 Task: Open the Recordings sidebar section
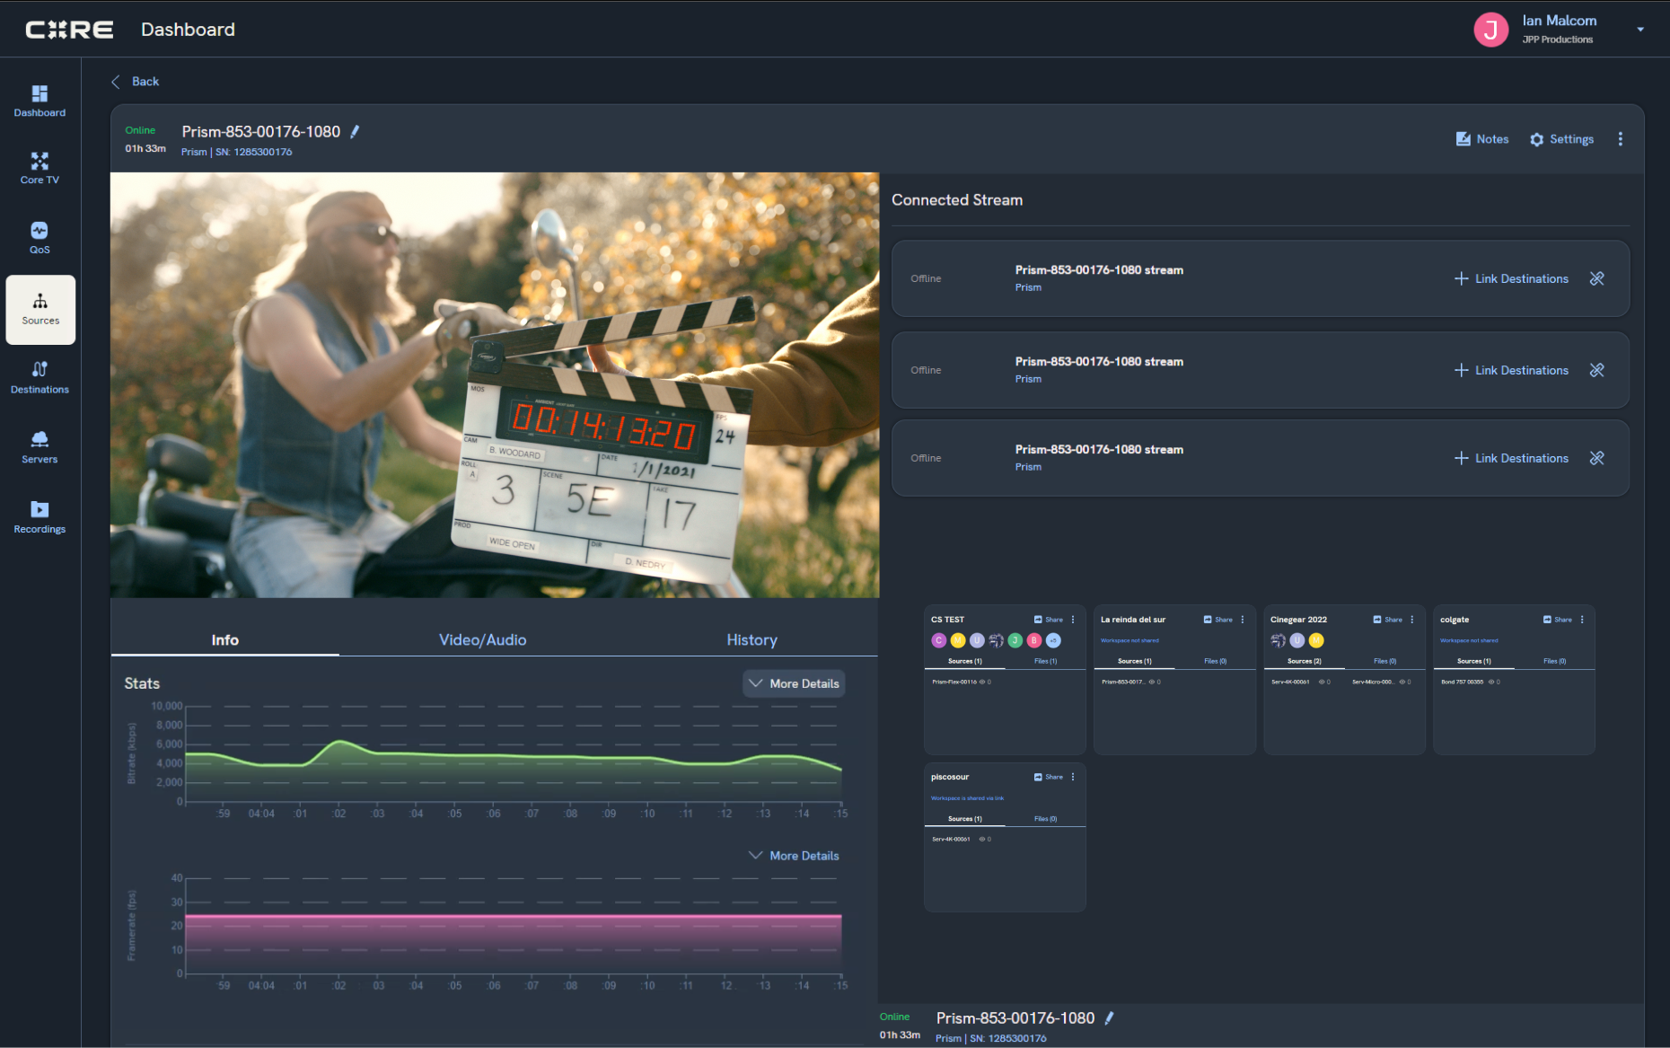[x=40, y=516]
